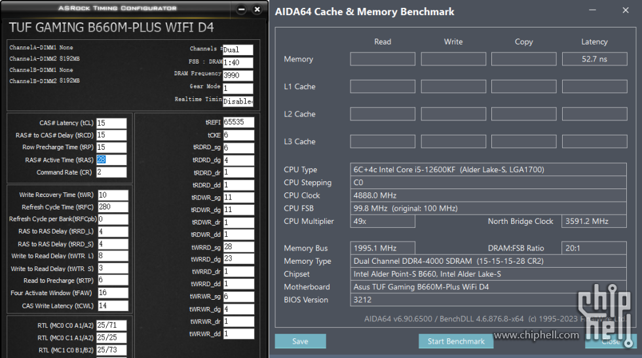642x358 pixels.
Task: Click the DRAM:FSB Ratio value 20:1
Action: coord(594,248)
